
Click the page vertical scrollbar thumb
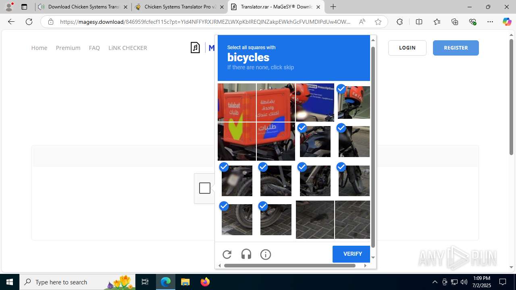pos(511,97)
